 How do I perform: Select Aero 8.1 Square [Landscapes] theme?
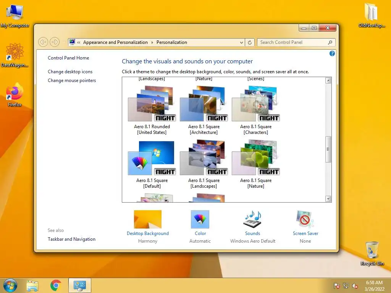pos(204,164)
